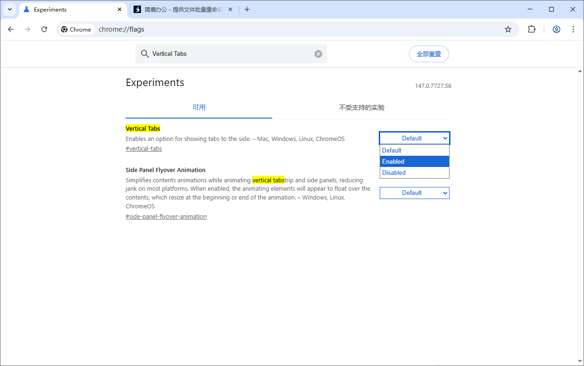The image size is (584, 366).
Task: Switch to the 可用 tab
Action: tap(199, 107)
